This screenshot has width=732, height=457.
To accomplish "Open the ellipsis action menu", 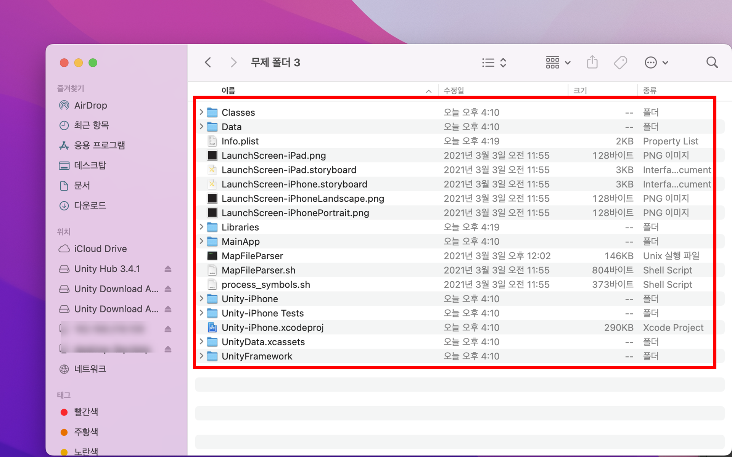I will 656,63.
